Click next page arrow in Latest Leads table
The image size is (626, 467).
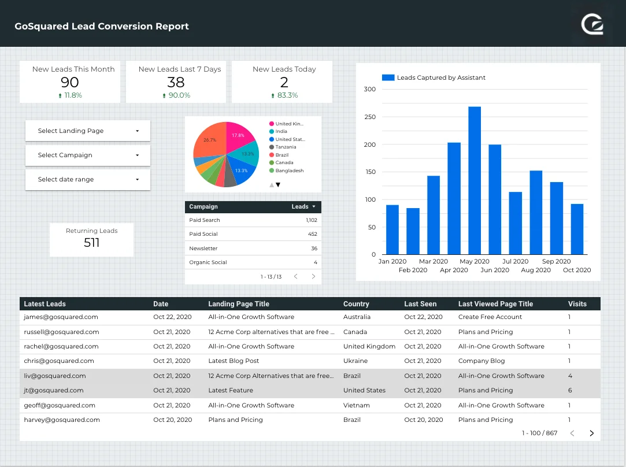591,433
